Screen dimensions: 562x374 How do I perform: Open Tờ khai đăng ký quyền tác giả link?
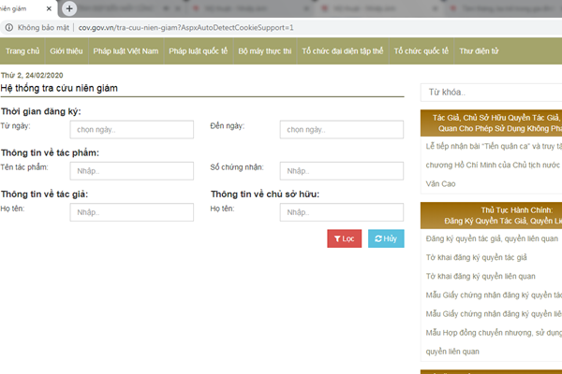point(477,257)
